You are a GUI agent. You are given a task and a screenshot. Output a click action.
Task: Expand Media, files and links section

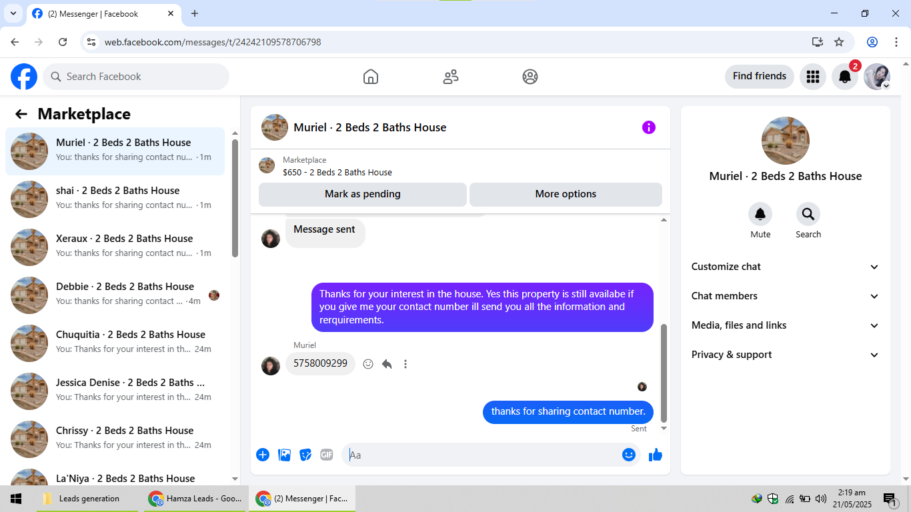coord(786,325)
